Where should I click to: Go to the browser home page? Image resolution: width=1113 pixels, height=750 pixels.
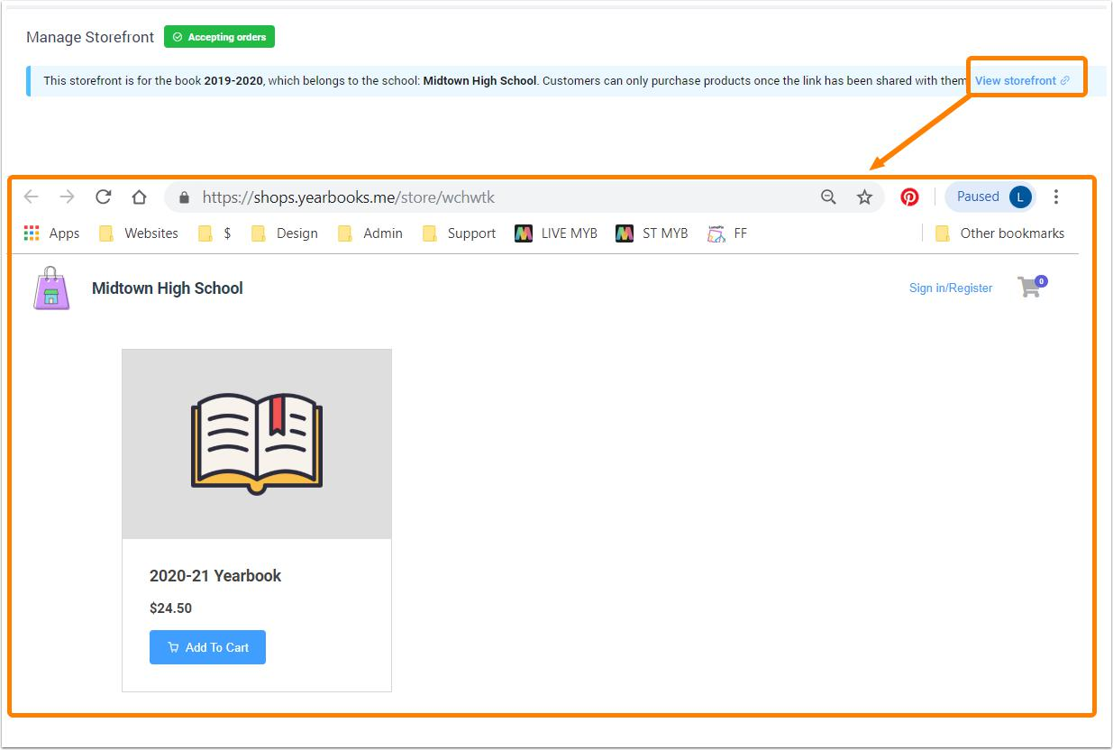pyautogui.click(x=139, y=197)
